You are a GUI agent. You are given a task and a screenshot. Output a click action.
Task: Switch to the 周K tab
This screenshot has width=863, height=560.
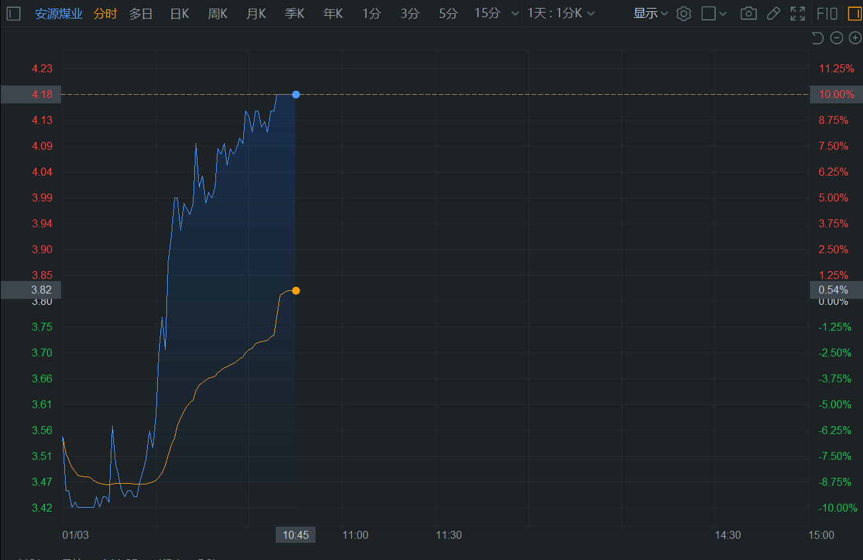(217, 13)
